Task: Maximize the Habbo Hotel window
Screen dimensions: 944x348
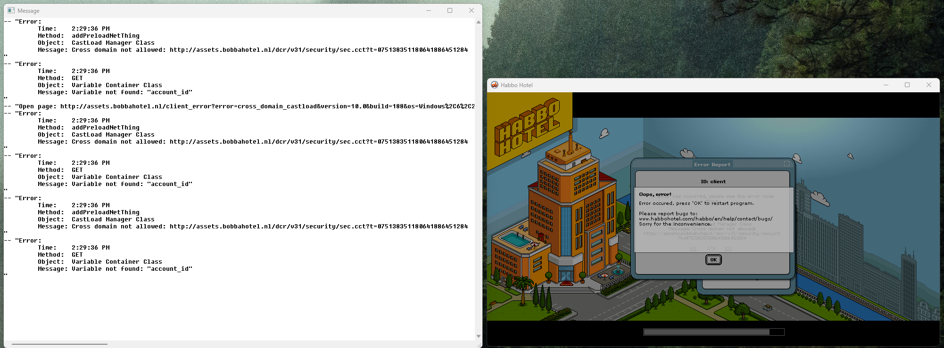Action: point(907,85)
